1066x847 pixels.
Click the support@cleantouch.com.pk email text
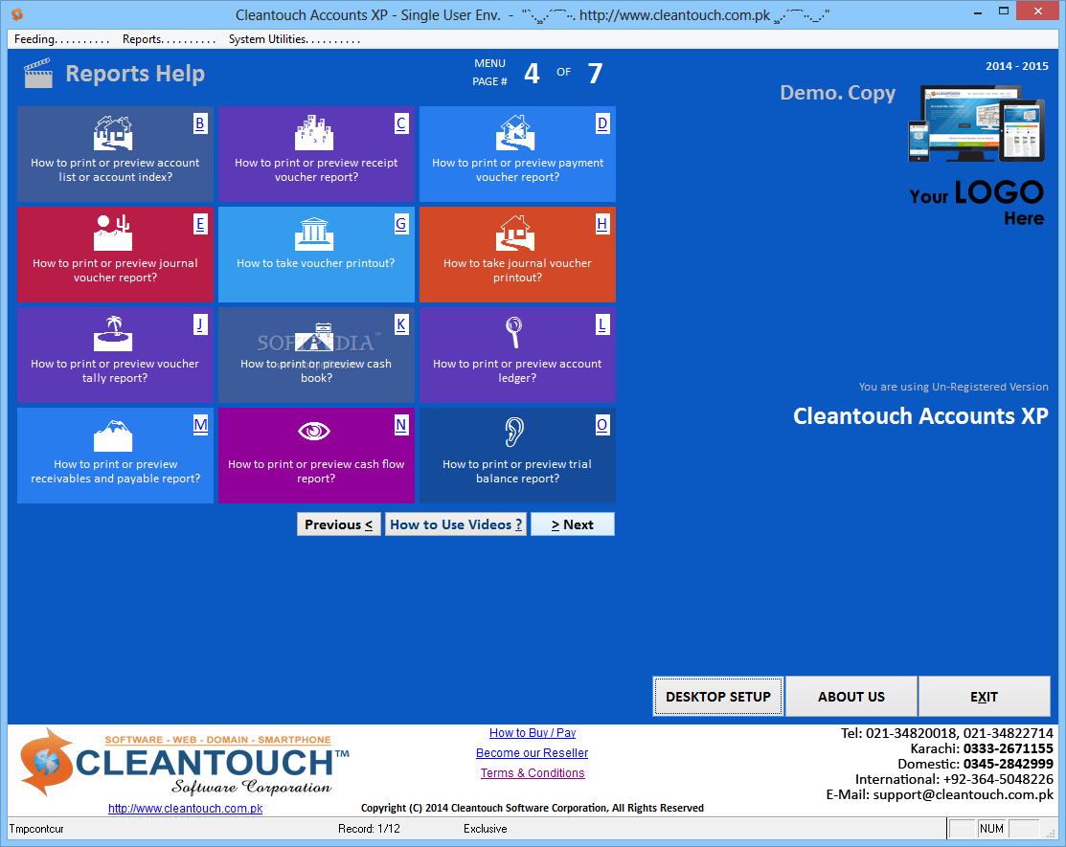[963, 794]
